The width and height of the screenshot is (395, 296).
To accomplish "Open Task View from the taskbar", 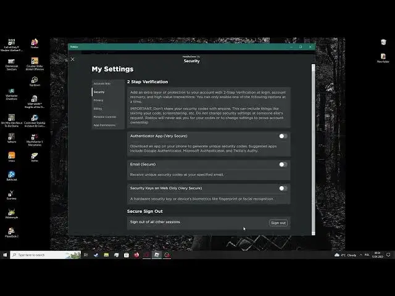I will coord(86,255).
